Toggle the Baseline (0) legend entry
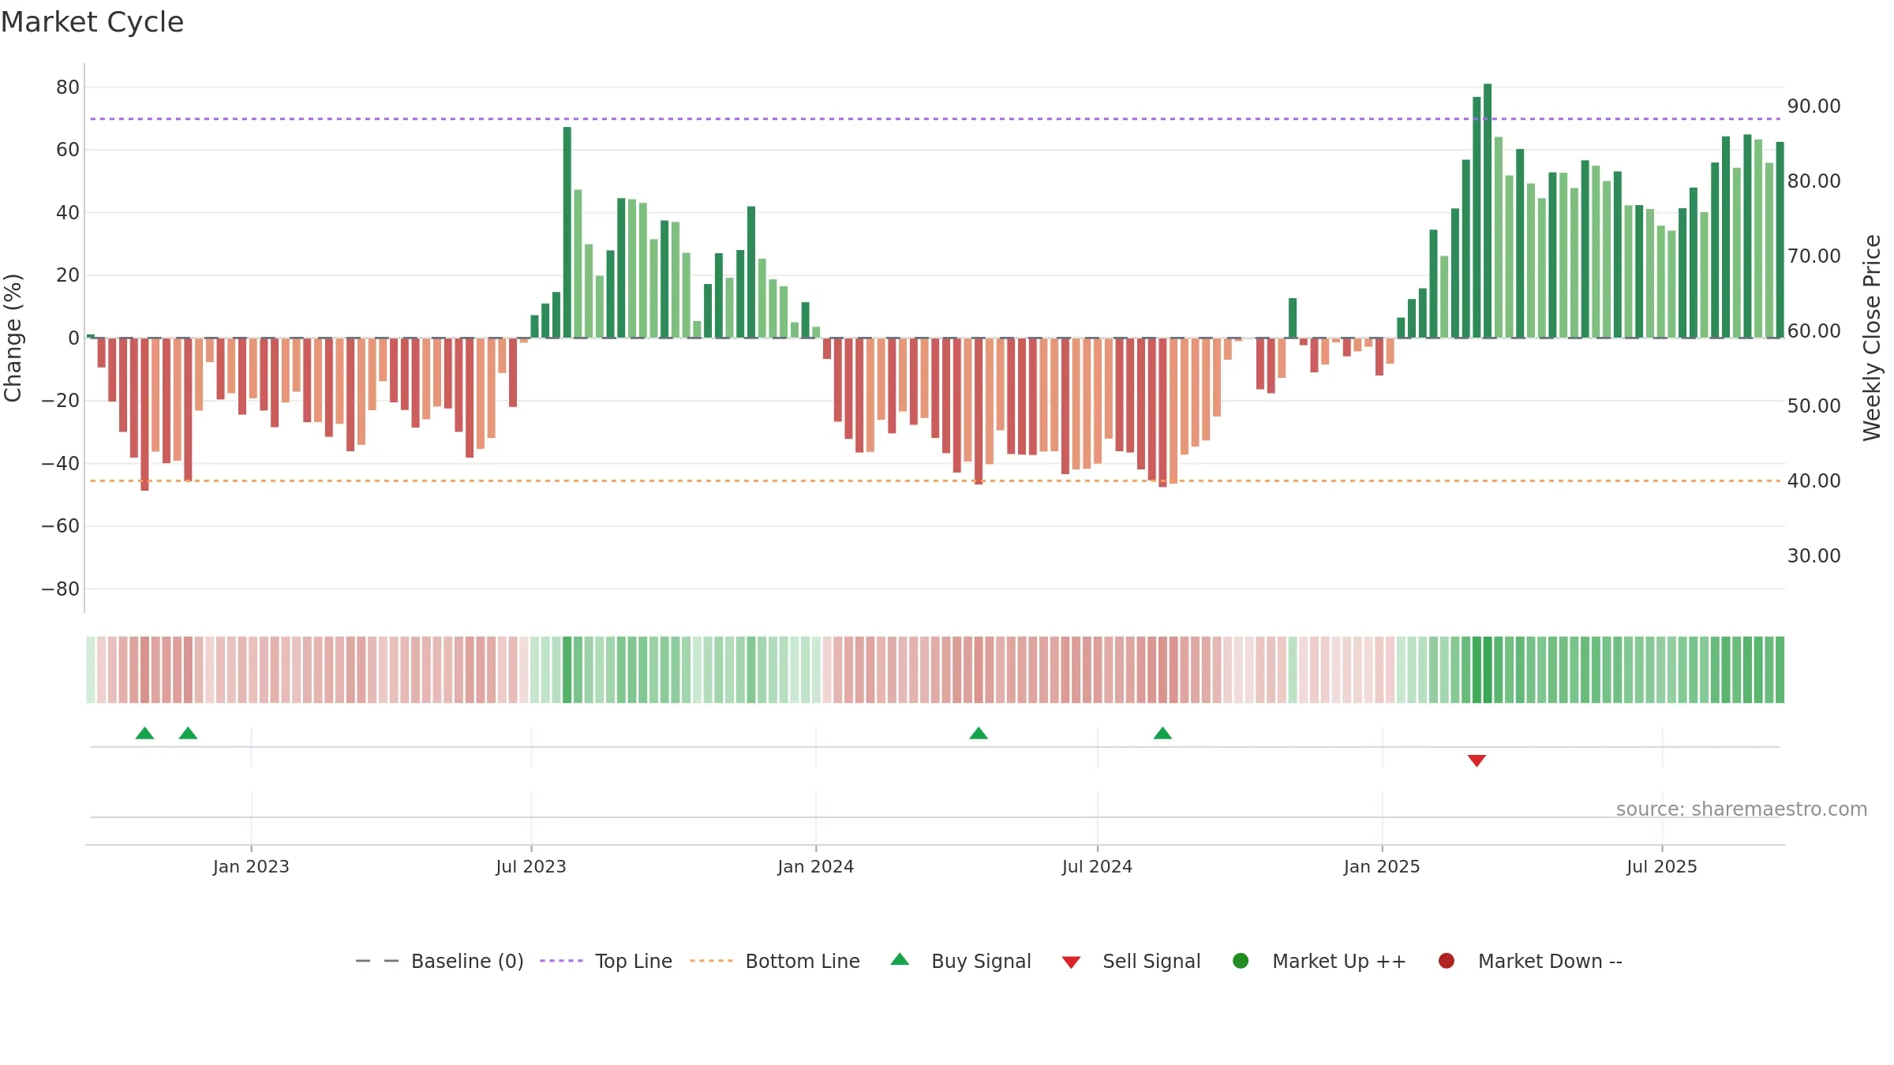This screenshot has height=1065, width=1894. [440, 961]
